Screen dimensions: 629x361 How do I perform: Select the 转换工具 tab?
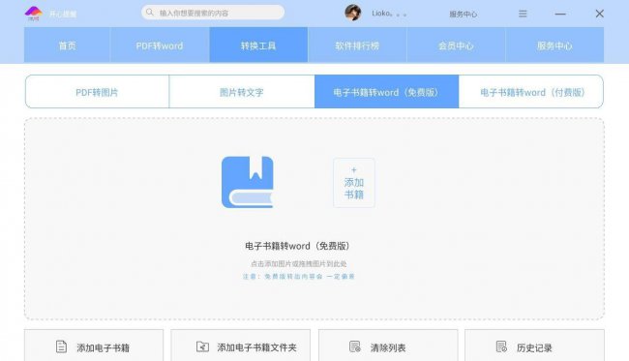[258, 45]
